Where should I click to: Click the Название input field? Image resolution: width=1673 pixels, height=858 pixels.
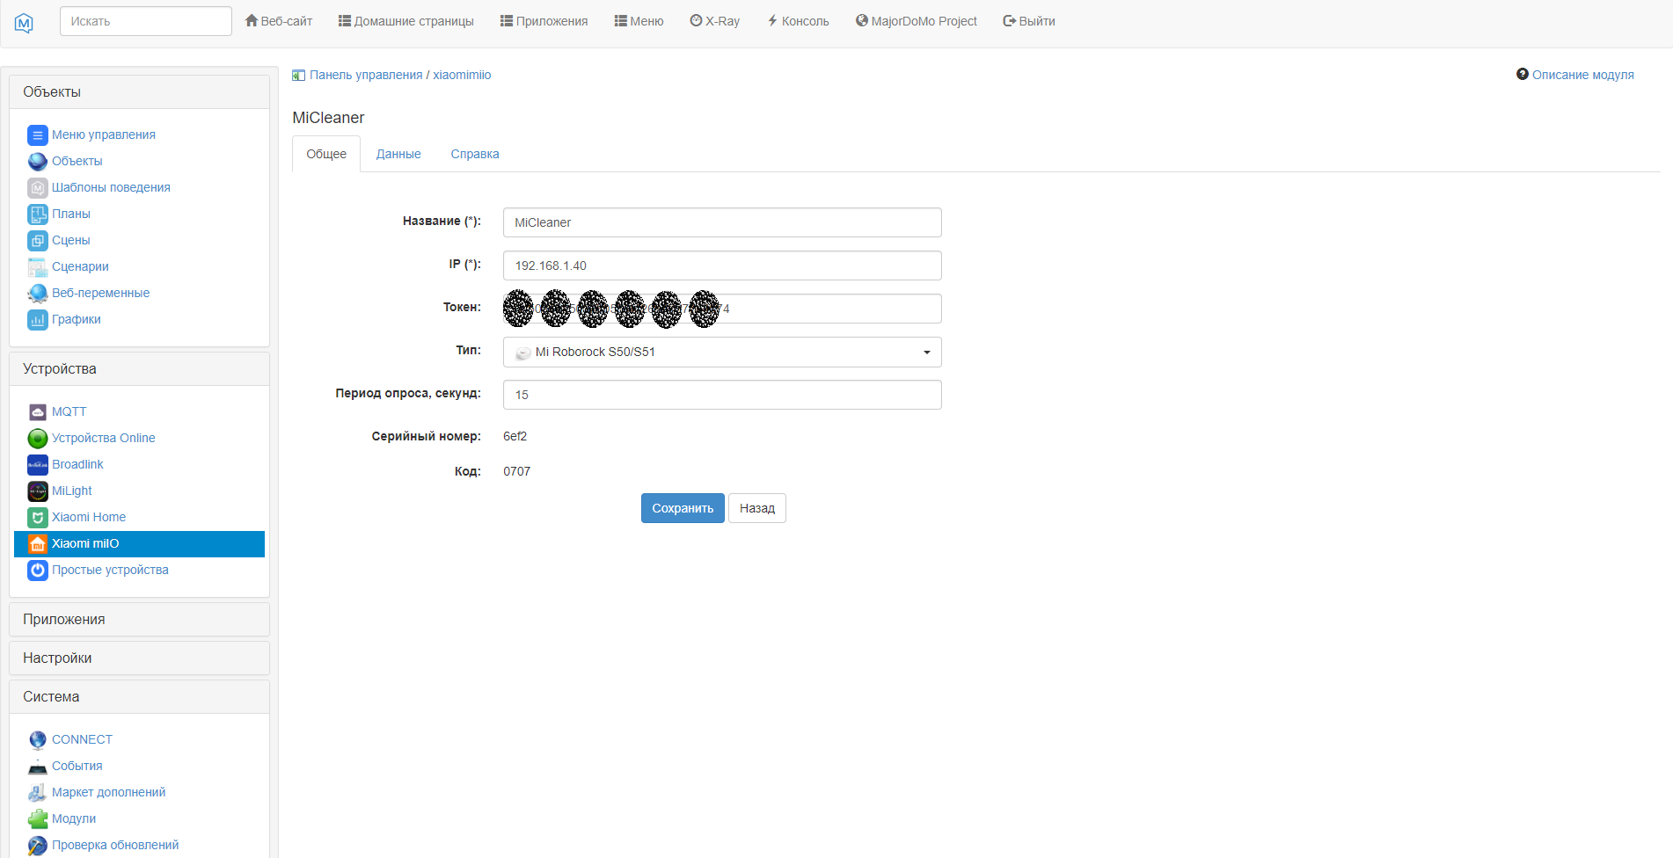722,222
